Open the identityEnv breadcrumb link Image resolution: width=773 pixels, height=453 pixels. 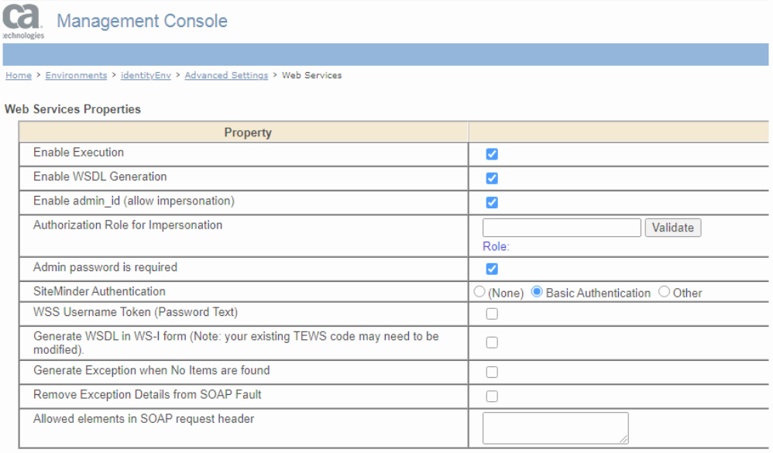(147, 75)
